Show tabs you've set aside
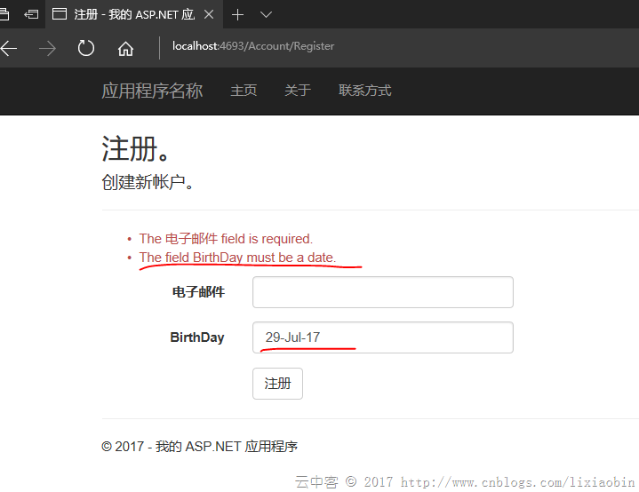The image size is (639, 492). [4, 14]
